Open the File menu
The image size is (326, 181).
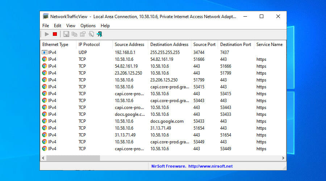pyautogui.click(x=46, y=26)
